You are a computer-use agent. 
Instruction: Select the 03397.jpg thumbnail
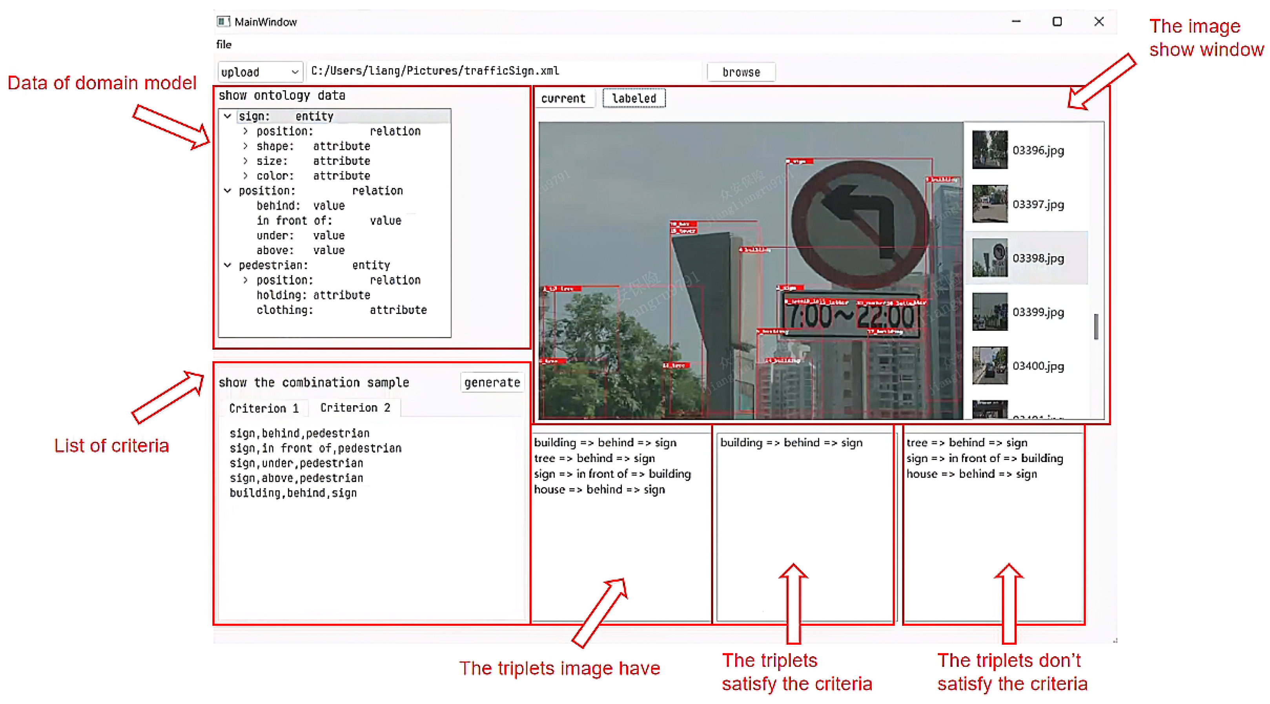(989, 204)
